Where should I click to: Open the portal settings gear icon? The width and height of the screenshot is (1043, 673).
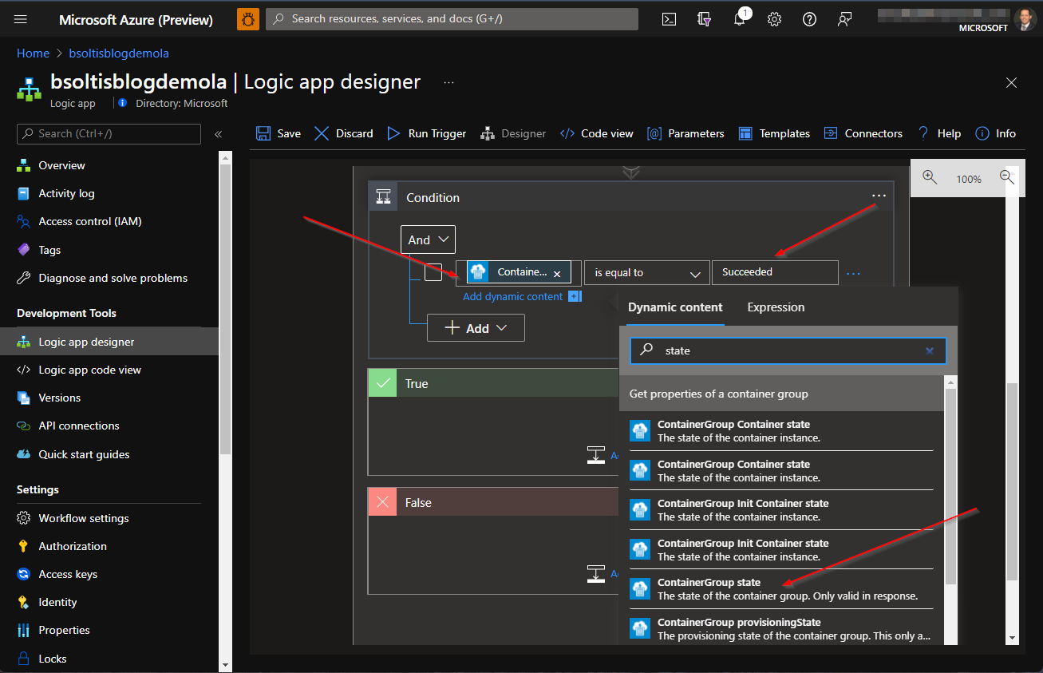click(774, 20)
